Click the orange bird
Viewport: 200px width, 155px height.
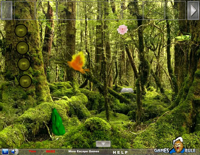click(x=78, y=63)
